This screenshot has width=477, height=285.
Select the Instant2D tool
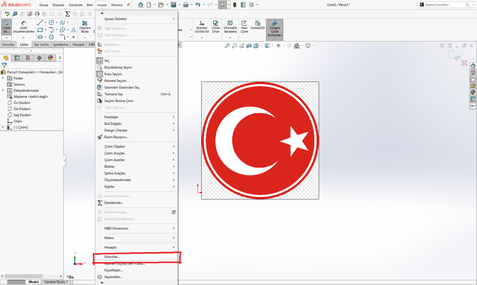click(x=258, y=25)
